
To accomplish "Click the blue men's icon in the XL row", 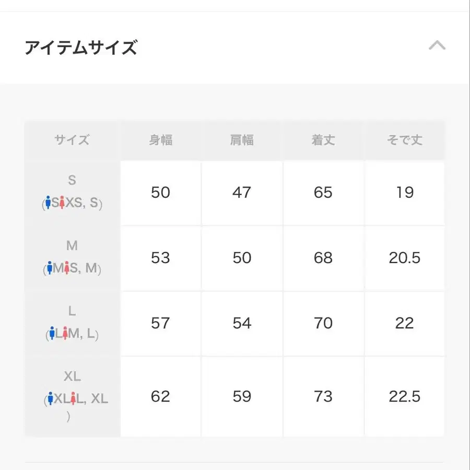I will click(50, 398).
